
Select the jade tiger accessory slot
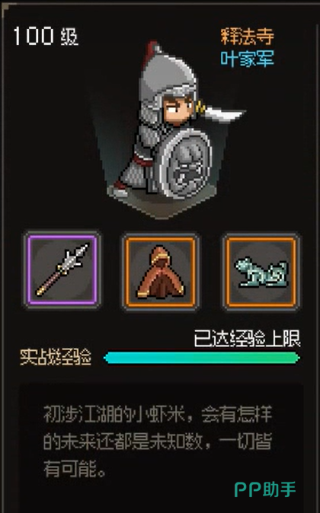coord(261,272)
